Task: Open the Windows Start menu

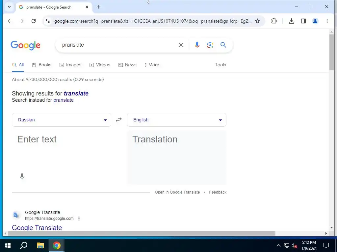Action: [x=8, y=245]
